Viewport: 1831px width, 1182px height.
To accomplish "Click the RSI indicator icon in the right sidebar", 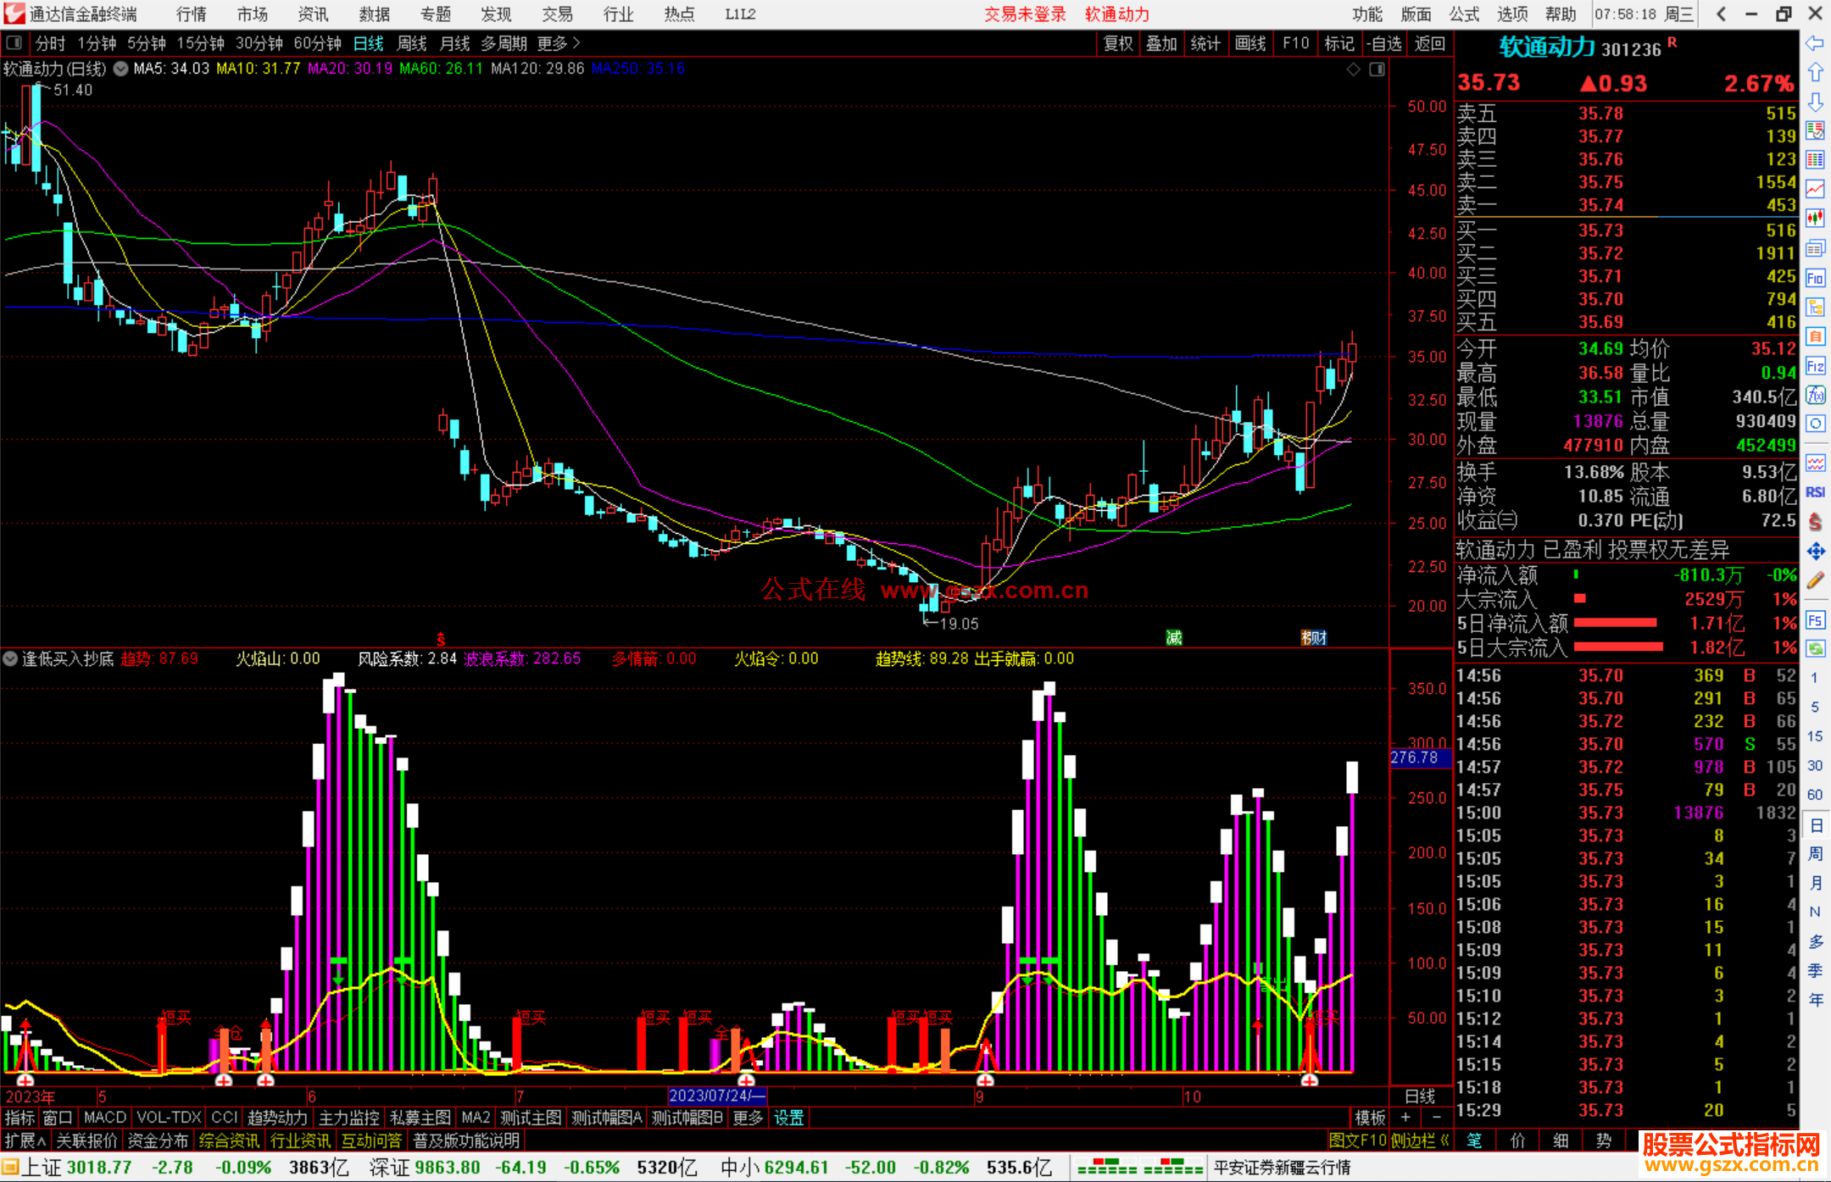I will point(1815,492).
